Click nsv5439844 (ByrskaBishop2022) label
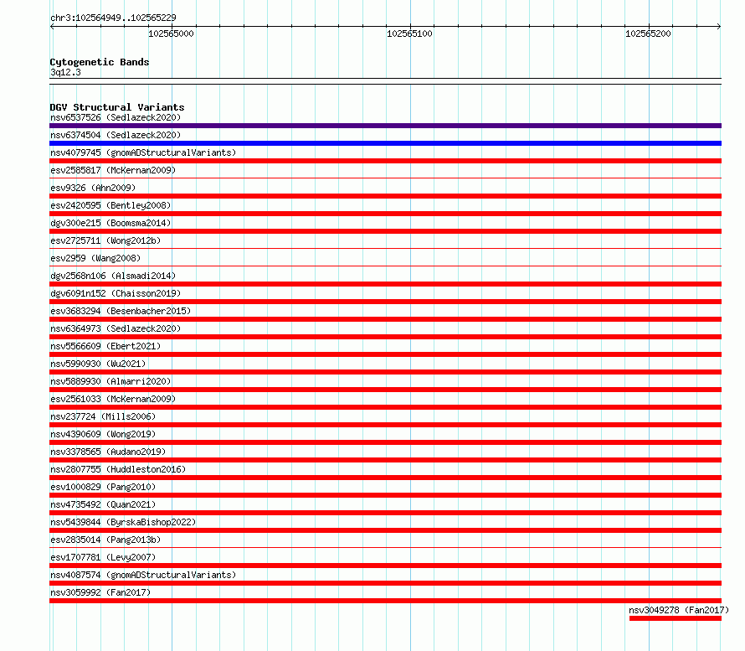This screenshot has width=745, height=651. [123, 522]
